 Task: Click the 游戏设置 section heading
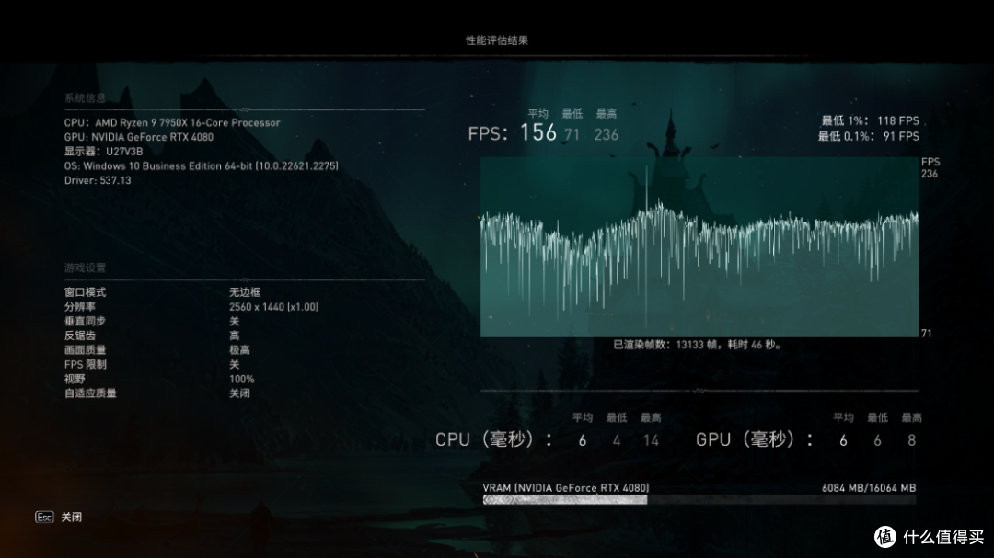85,268
